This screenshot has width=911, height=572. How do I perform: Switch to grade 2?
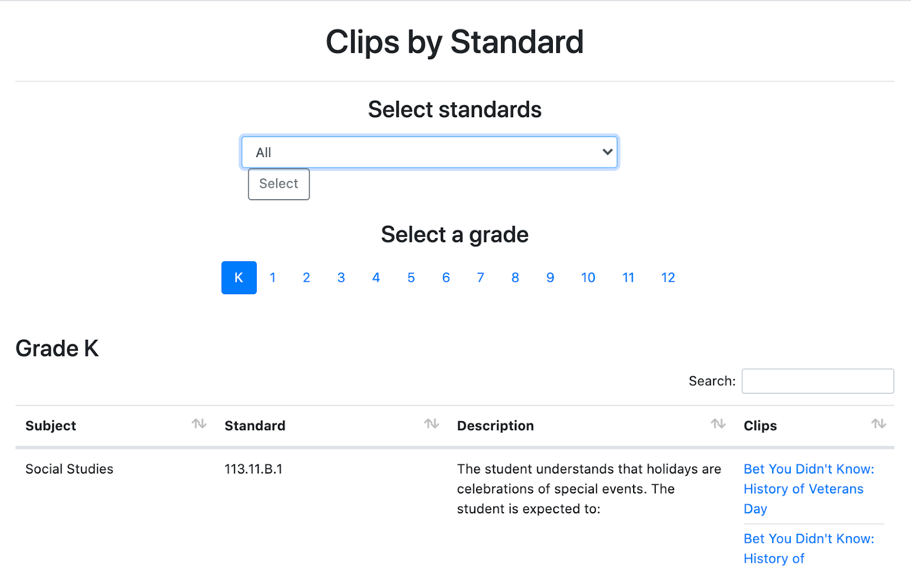[x=306, y=278]
